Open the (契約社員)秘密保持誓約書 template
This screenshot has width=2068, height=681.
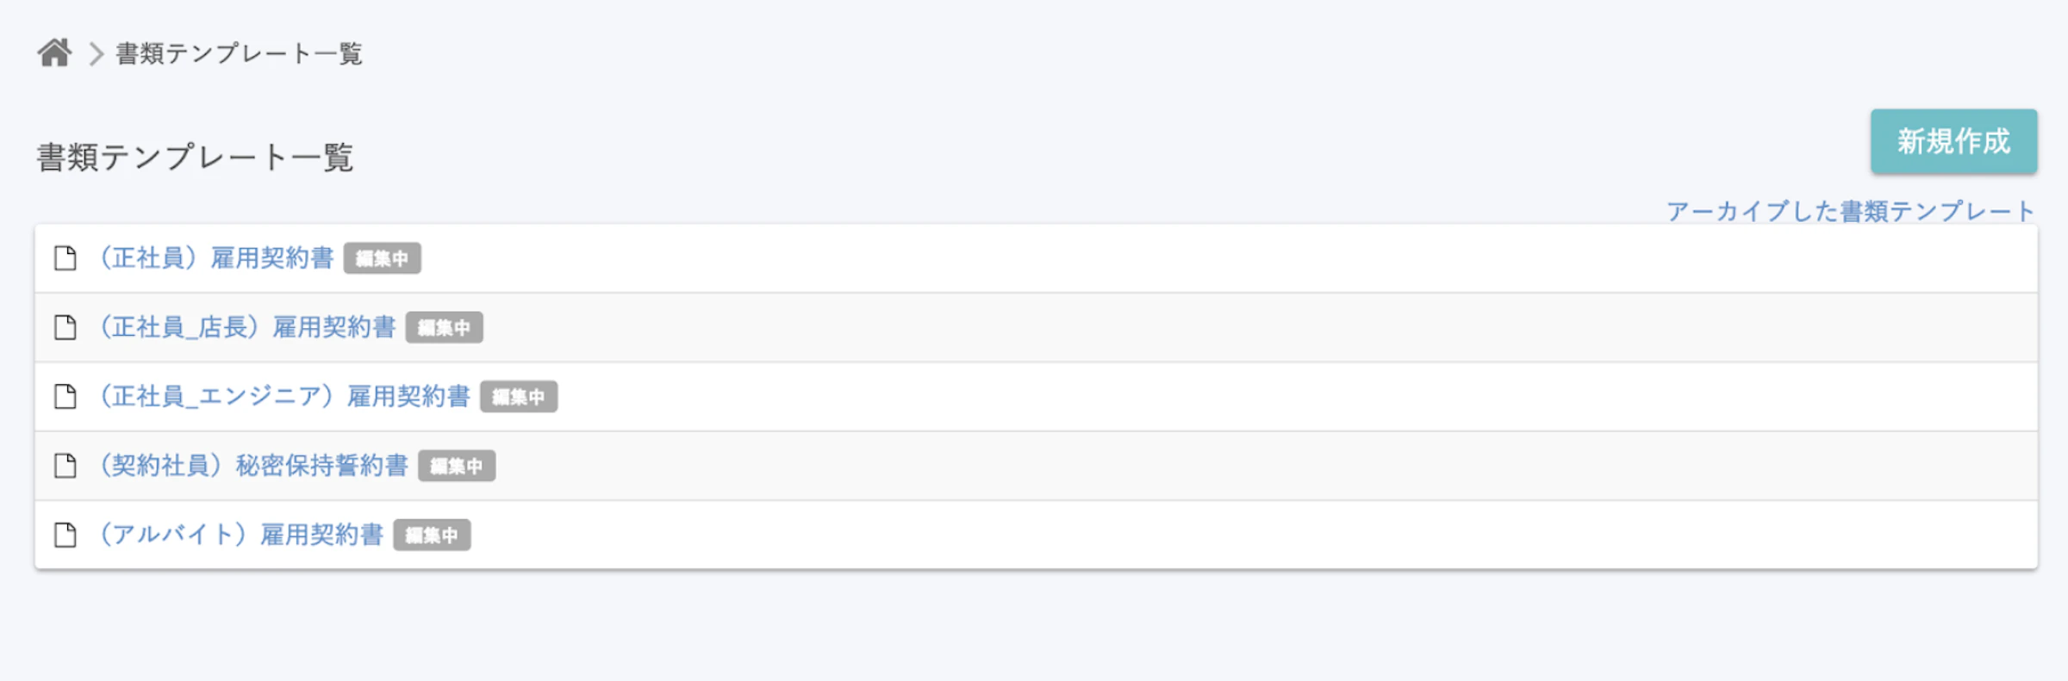click(x=253, y=466)
